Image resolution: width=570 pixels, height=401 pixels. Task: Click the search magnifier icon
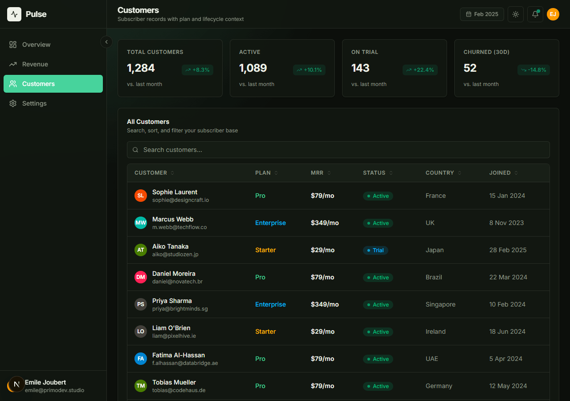pyautogui.click(x=135, y=150)
